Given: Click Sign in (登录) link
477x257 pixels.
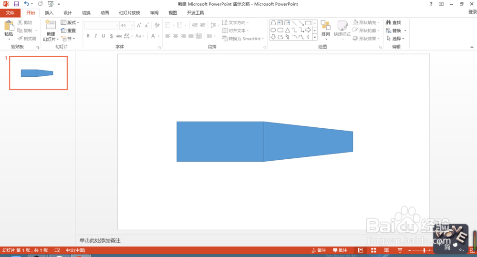Looking at the screenshot, I should [472, 12].
